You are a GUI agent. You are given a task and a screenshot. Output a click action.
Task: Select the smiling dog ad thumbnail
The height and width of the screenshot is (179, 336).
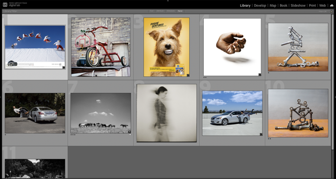[x=167, y=47]
